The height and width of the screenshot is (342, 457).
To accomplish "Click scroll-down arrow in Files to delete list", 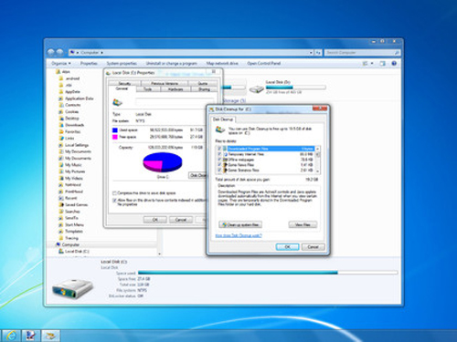I will (x=317, y=171).
